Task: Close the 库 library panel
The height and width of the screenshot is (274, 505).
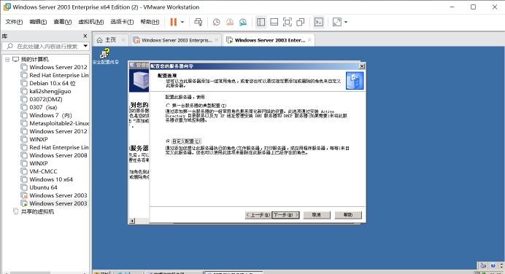Action: coord(85,36)
